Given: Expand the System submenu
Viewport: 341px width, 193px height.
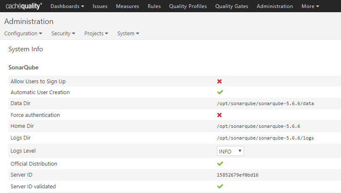Looking at the screenshot, I should tap(128, 34).
